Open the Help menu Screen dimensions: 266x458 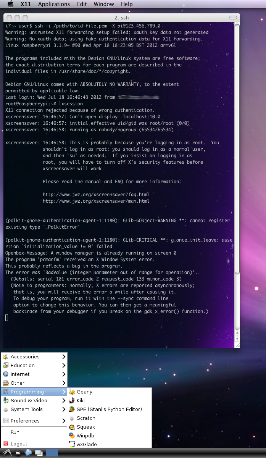pos(127,4)
